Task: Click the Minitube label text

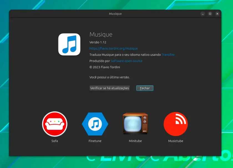Action: click(x=135, y=141)
